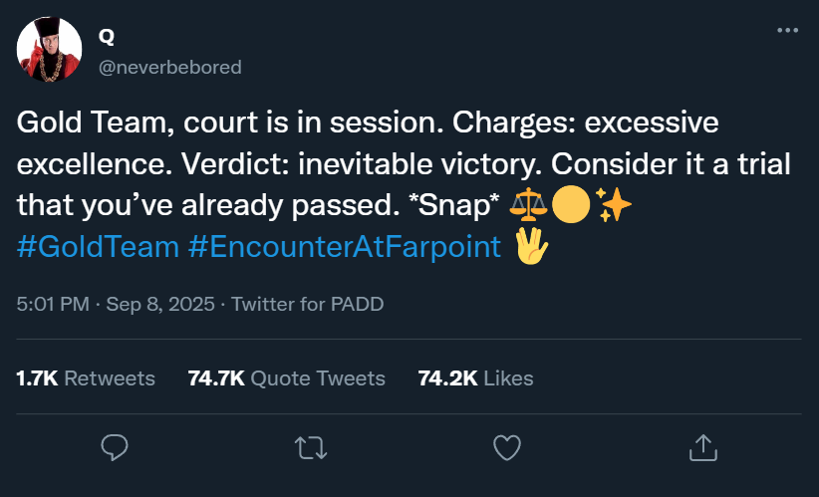Image resolution: width=819 pixels, height=497 pixels.
Task: View the 1.7K Retweets list
Action: click(86, 378)
